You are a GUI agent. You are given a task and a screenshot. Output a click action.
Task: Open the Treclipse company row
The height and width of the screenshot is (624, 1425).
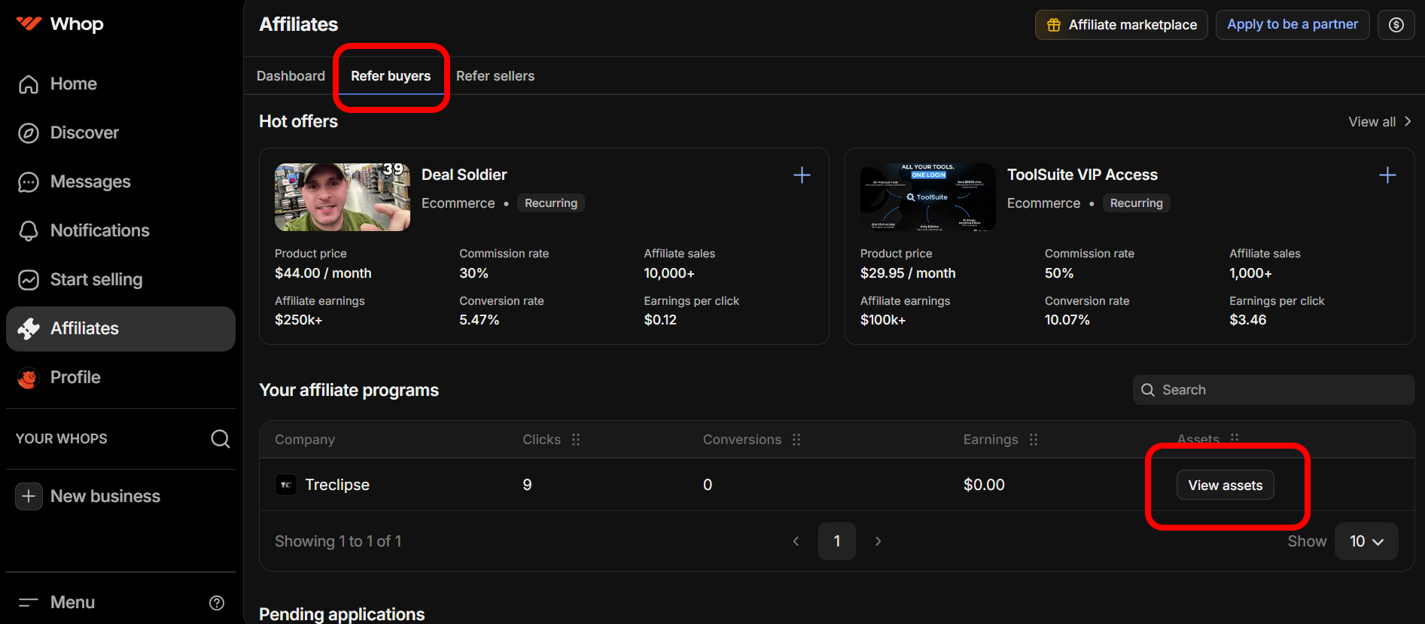[836, 485]
